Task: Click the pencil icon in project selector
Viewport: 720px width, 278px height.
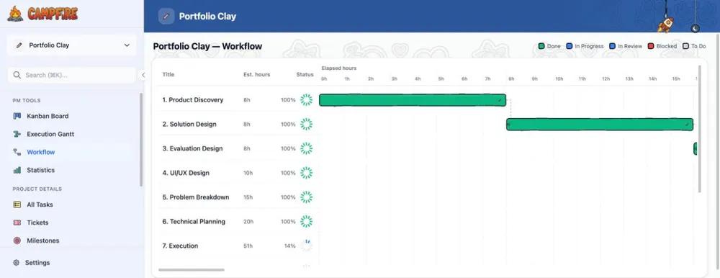Action: pos(19,45)
